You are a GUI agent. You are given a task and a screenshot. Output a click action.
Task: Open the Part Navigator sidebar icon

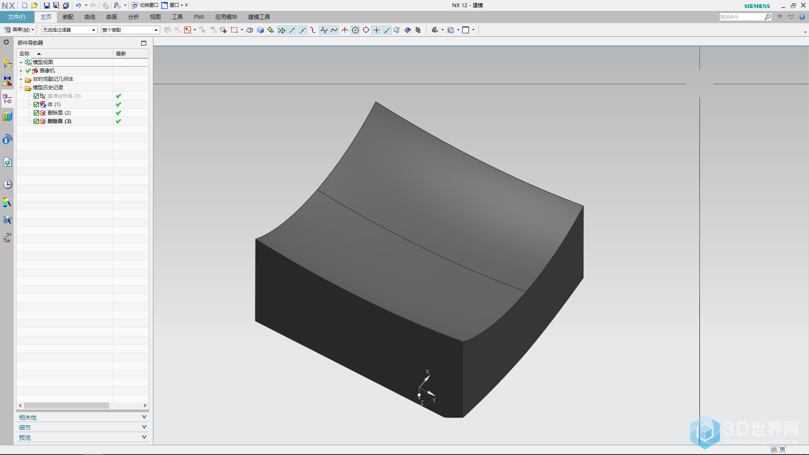pos(8,99)
